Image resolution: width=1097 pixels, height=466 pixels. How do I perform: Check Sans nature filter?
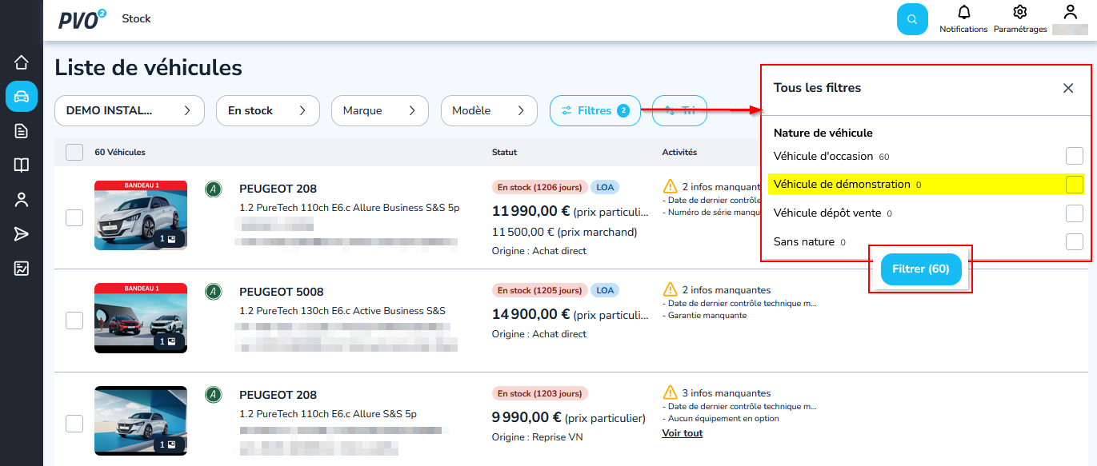1075,241
